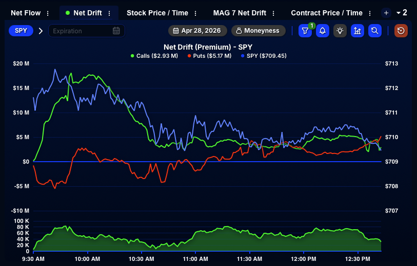417x266 pixels.
Task: Open the calendar icon in Expiration field
Action: pyautogui.click(x=116, y=31)
